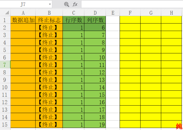Screen dimensions: 183x130
Task: Select row 10 header
Action: click(5, 87)
